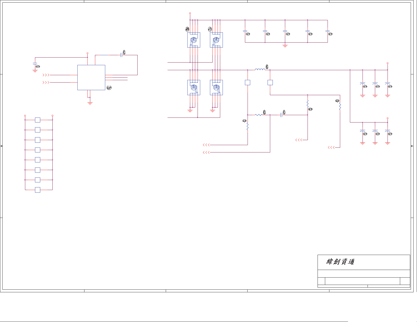This screenshot has height=322, width=417.
Task: Select the lower-right MOSFET package
Action: [x=216, y=88]
